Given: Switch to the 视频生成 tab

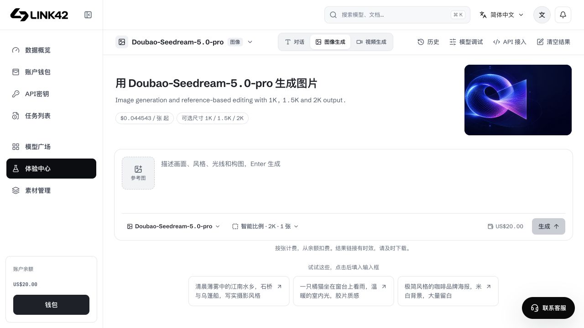Looking at the screenshot, I should pos(371,42).
